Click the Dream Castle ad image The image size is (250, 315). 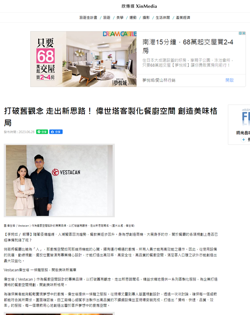[x=83, y=59]
